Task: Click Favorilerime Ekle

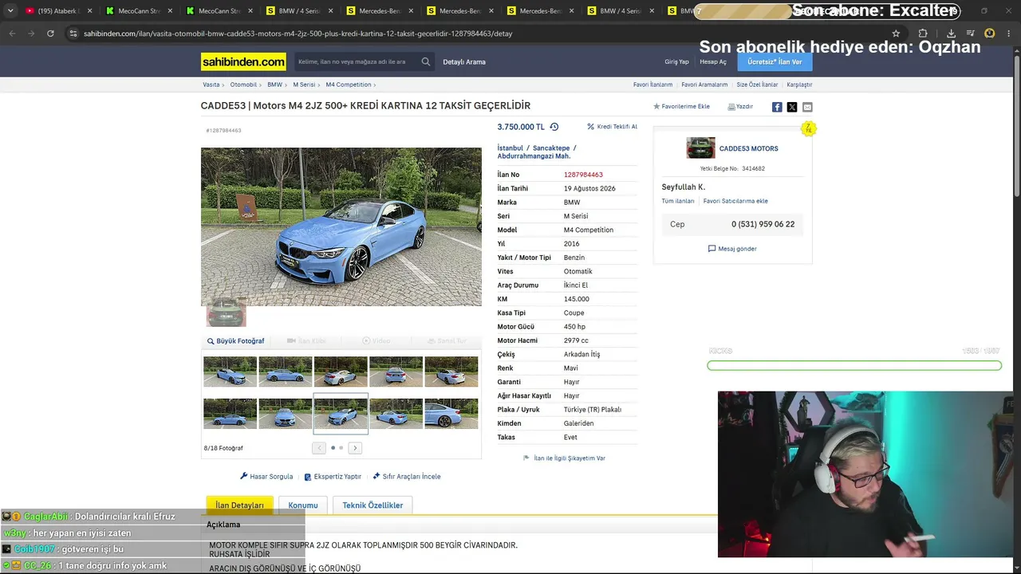Action: pyautogui.click(x=681, y=107)
